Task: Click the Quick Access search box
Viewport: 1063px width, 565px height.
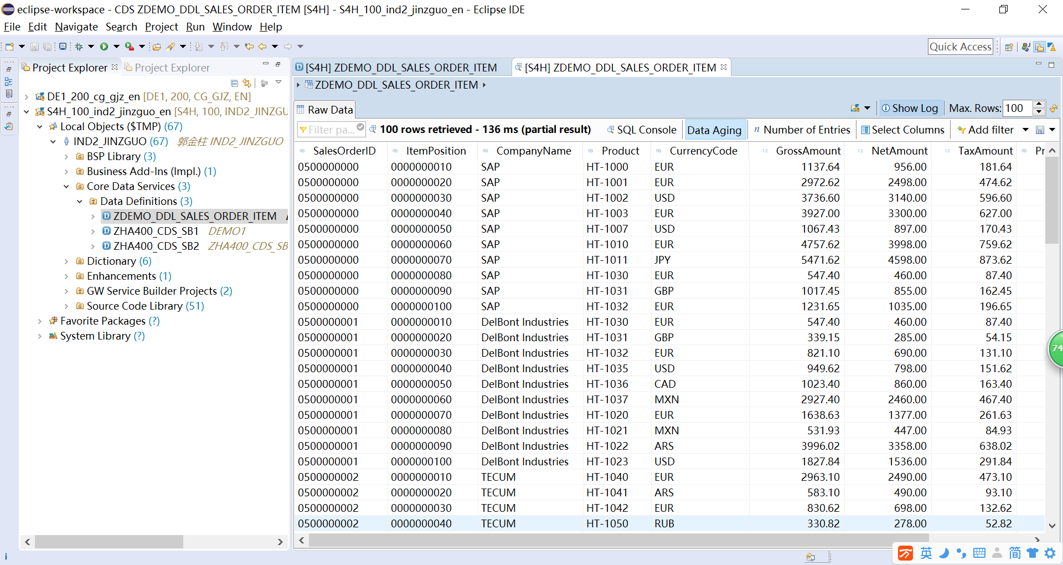Action: [960, 47]
